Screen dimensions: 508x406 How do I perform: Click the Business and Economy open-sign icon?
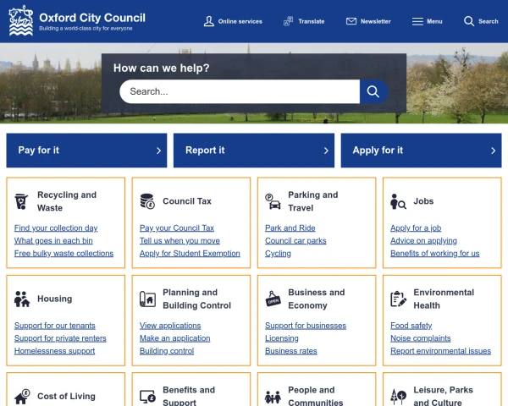(273, 299)
